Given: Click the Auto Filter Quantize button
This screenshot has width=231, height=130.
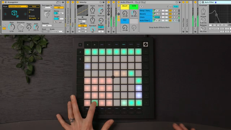Looking at the screenshot, I should [214, 29].
